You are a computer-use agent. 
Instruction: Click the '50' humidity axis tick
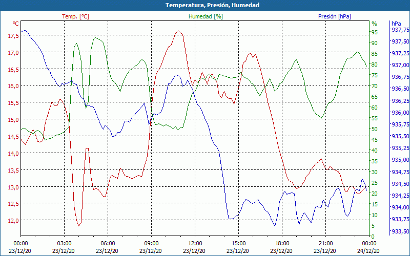[375, 129]
